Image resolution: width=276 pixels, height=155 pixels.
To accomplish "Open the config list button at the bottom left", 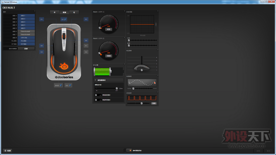I will pos(8,151).
